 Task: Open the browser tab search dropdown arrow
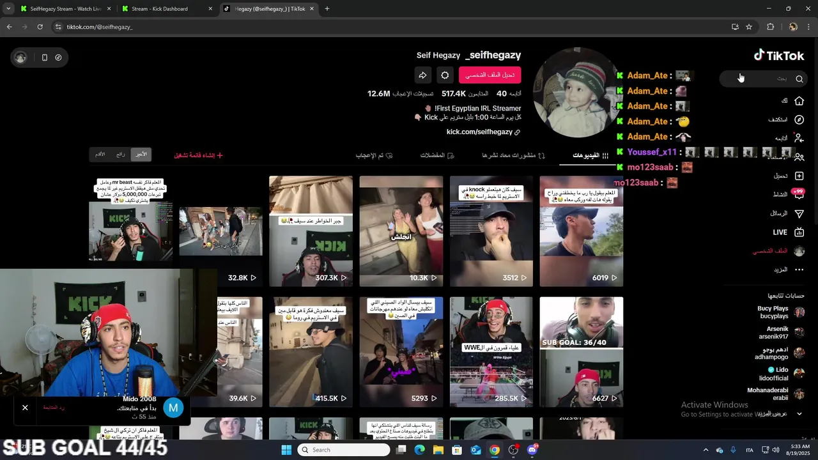click(x=8, y=9)
